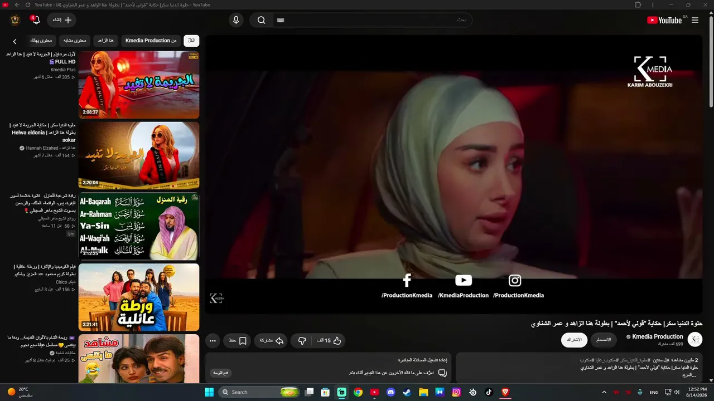This screenshot has height=401, width=714.
Task: Open the Hannah Elzahed channel link
Action: pyautogui.click(x=50, y=148)
